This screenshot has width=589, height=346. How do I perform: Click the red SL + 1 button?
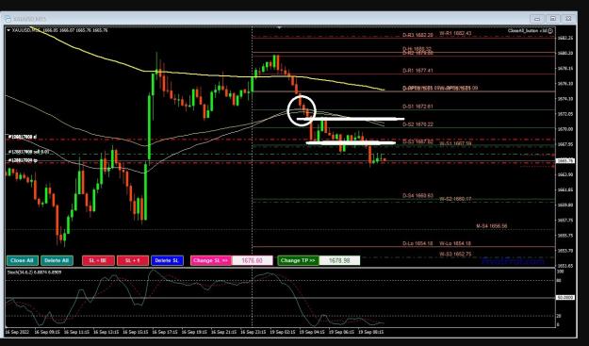[x=133, y=260]
